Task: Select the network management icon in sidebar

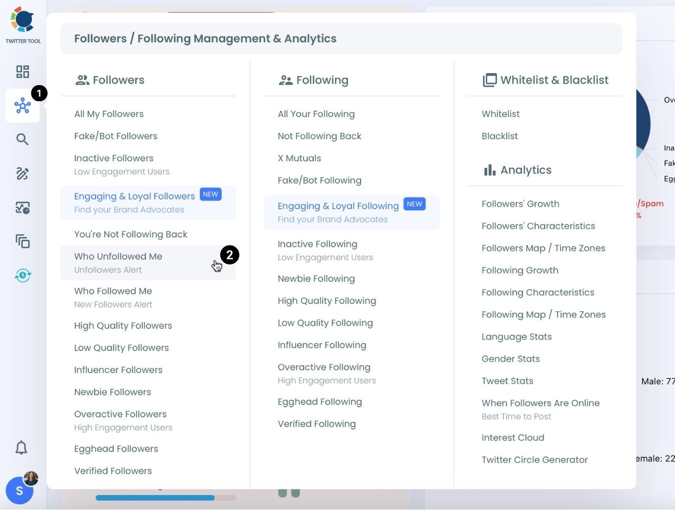Action: (23, 106)
